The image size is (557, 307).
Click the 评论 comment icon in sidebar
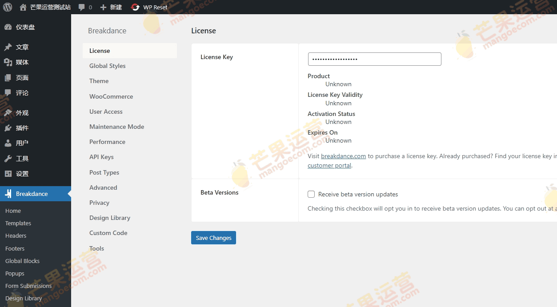tap(8, 93)
